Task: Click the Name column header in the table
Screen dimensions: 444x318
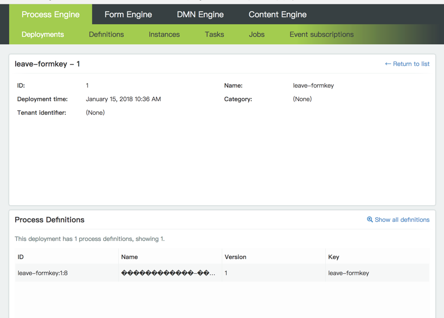Action: tap(129, 257)
